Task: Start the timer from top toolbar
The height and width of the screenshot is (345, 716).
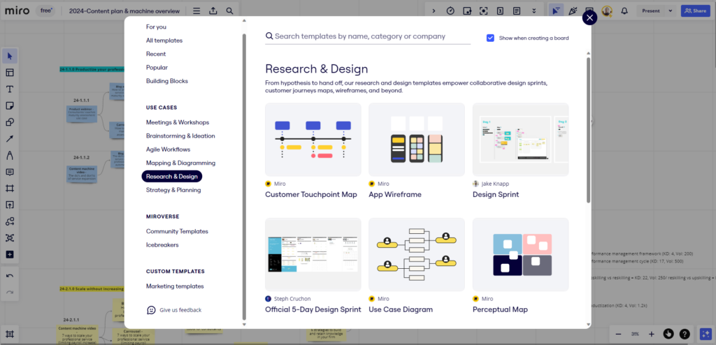Action: coord(450,11)
